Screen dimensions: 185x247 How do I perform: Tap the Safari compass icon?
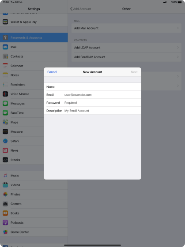coord(5,141)
